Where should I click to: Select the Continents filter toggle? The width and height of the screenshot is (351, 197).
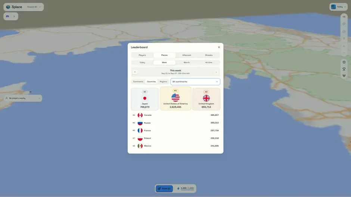point(138,82)
